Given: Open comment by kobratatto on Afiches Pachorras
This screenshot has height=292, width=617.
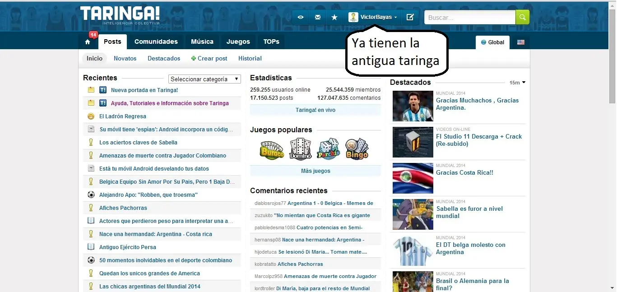Looking at the screenshot, I should click(x=300, y=264).
